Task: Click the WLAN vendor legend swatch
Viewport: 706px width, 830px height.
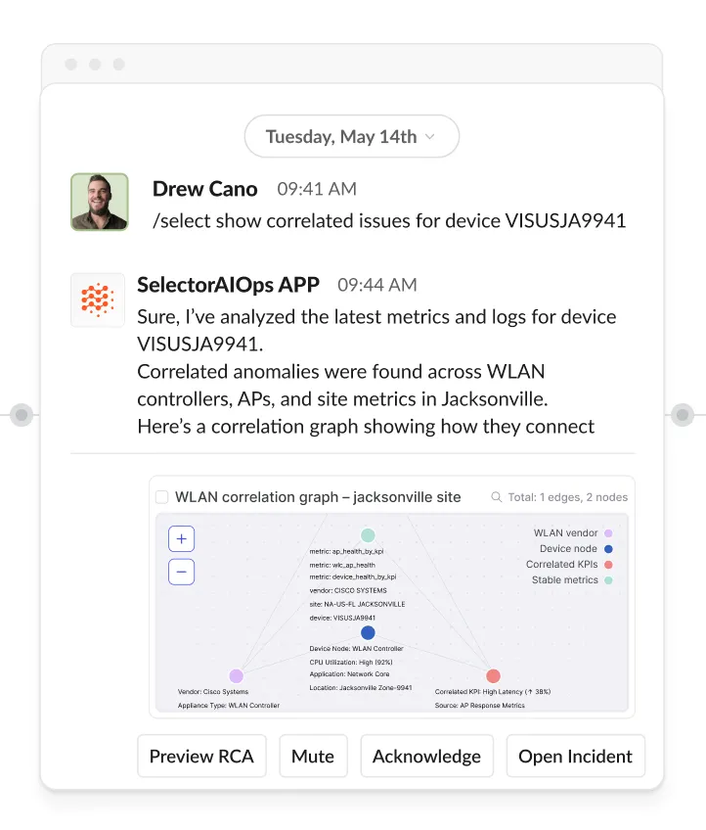Action: click(608, 533)
